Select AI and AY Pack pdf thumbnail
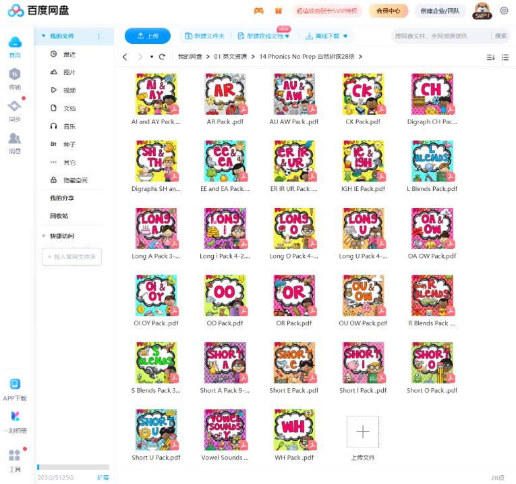The image size is (516, 484). pyautogui.click(x=156, y=94)
